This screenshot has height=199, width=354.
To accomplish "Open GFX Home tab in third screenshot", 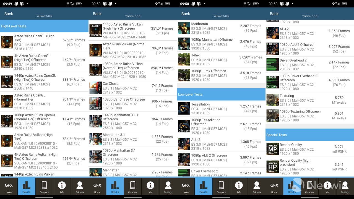I will (186, 187).
